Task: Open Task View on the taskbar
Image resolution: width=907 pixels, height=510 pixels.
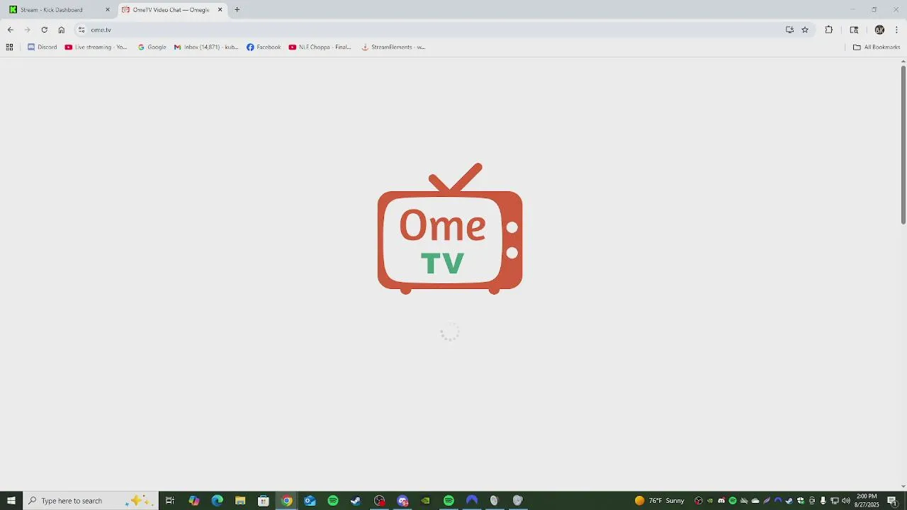Action: 170,501
